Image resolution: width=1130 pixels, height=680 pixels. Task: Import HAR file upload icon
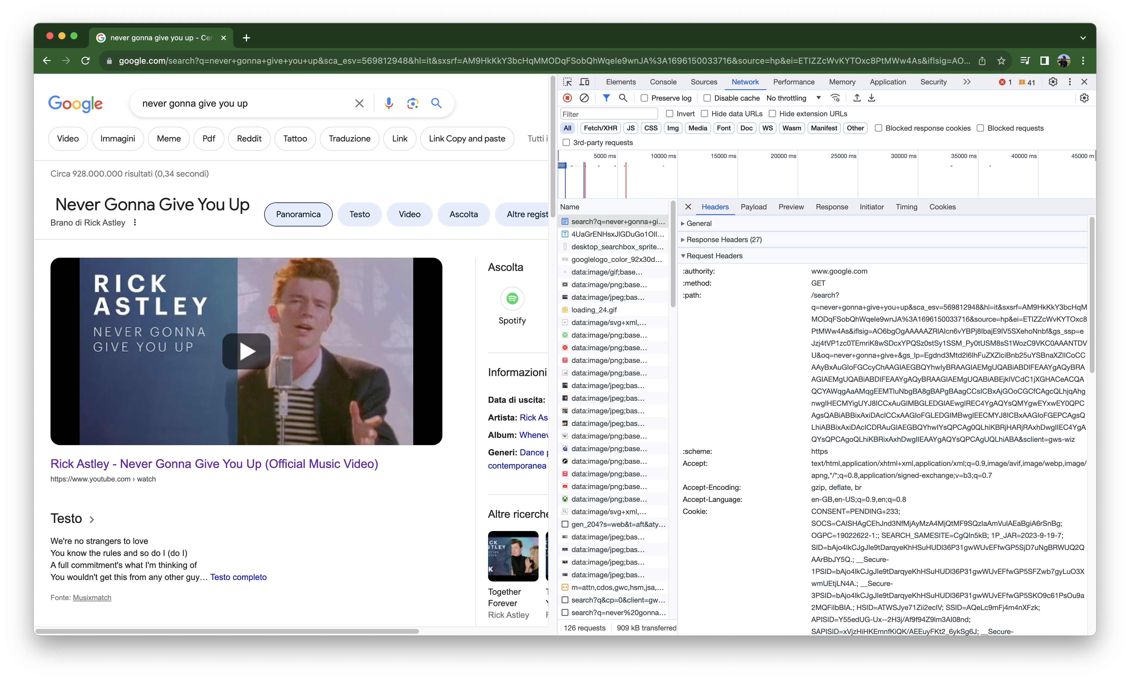coord(857,98)
